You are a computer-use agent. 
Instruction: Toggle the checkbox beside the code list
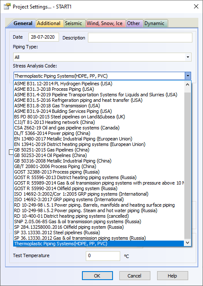click(11, 152)
